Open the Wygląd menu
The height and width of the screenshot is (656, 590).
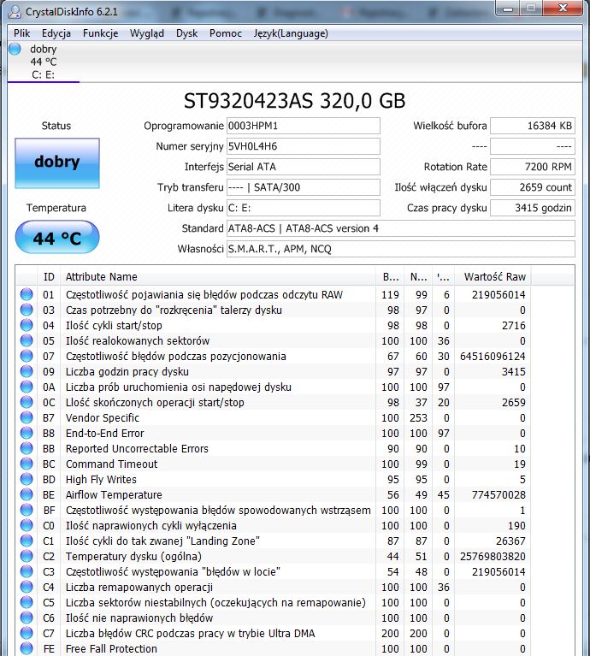(147, 33)
